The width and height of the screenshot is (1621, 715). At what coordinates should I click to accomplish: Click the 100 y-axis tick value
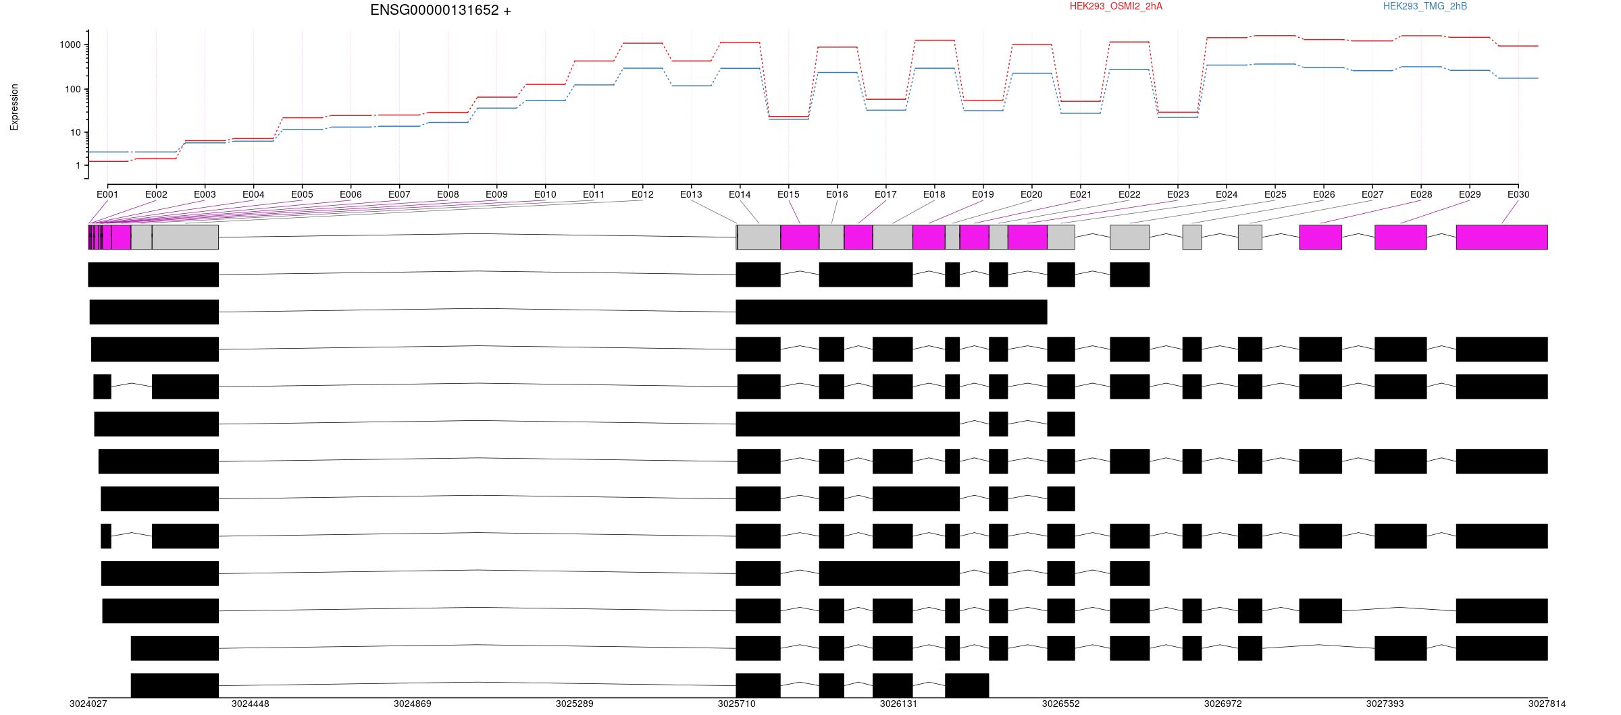click(73, 90)
